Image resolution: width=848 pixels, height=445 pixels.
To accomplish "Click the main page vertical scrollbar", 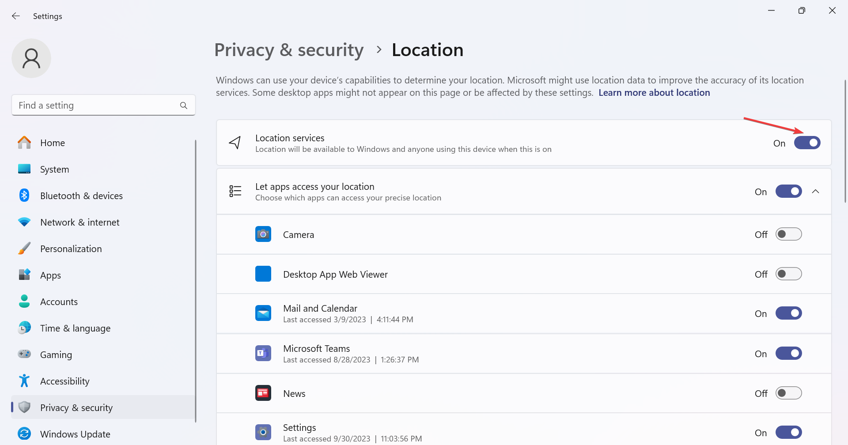I will point(845,141).
